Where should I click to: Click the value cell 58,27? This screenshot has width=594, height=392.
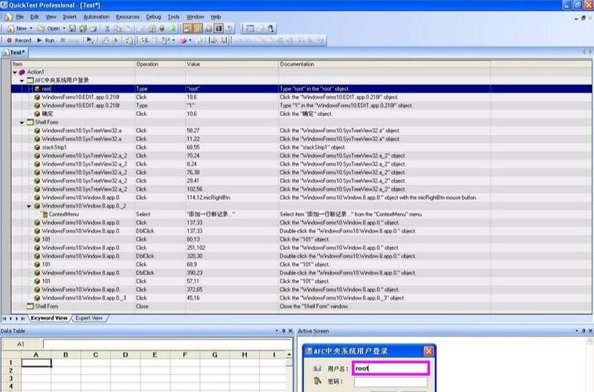(x=232, y=130)
